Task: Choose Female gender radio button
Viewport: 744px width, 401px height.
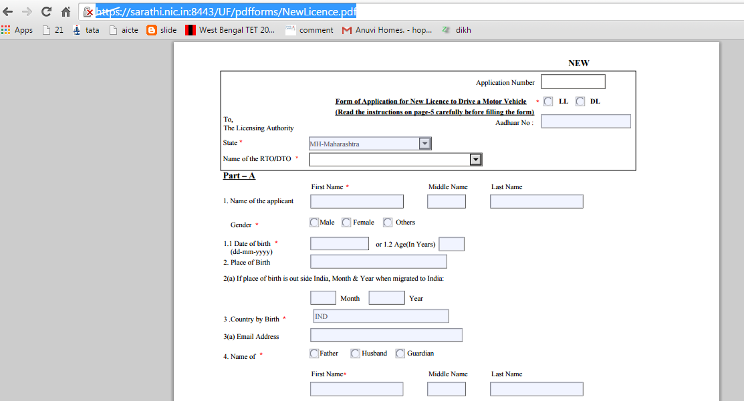Action: (346, 222)
